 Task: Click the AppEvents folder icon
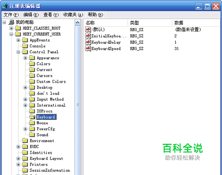(25, 40)
